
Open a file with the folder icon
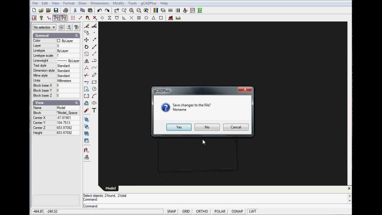pyautogui.click(x=41, y=10)
